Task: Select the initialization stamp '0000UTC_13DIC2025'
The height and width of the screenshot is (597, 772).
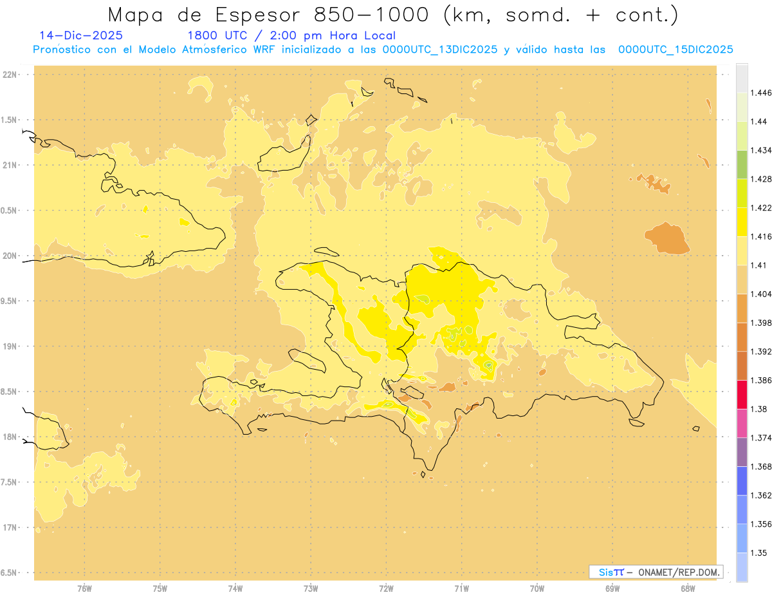Action: [x=440, y=50]
